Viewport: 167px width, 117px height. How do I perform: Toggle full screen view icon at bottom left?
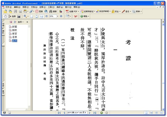pyautogui.click(x=4, y=113)
